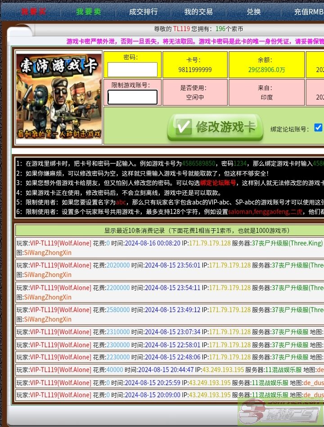Toggle the 绑定论坛账号 checkbox
324x427 pixels.
[x=318, y=127]
